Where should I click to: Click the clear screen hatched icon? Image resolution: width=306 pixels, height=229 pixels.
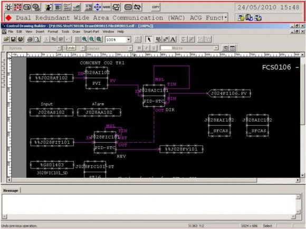coord(128,7)
